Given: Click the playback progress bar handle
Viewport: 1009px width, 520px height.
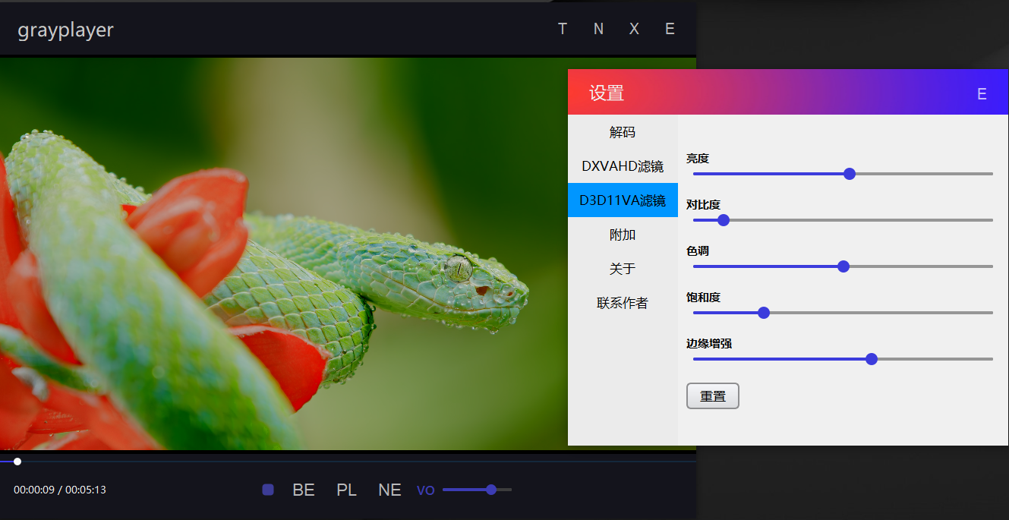Looking at the screenshot, I should tap(17, 461).
